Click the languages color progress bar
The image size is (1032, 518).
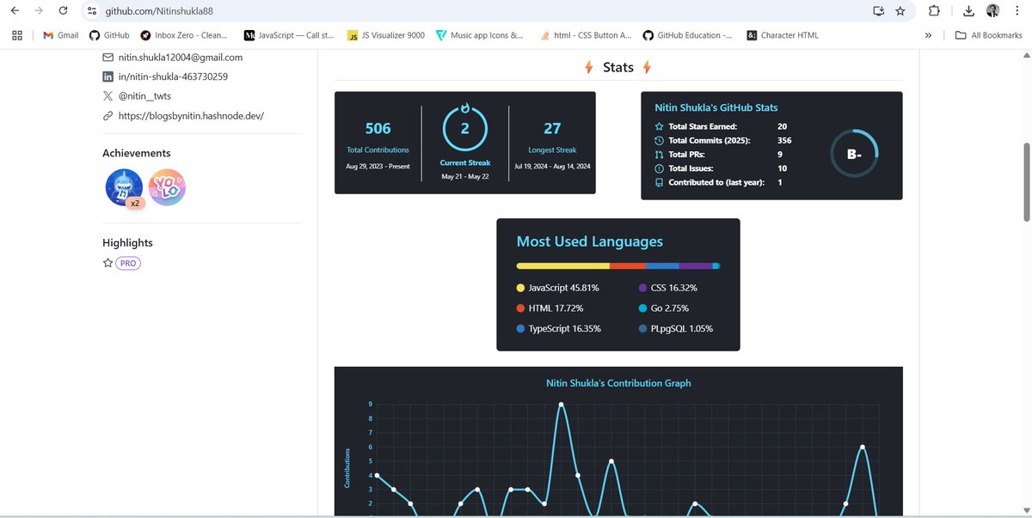(x=618, y=266)
